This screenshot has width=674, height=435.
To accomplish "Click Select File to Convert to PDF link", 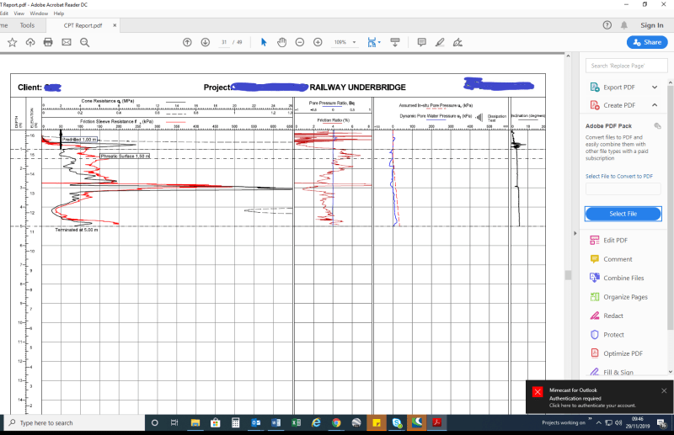I will [x=619, y=176].
